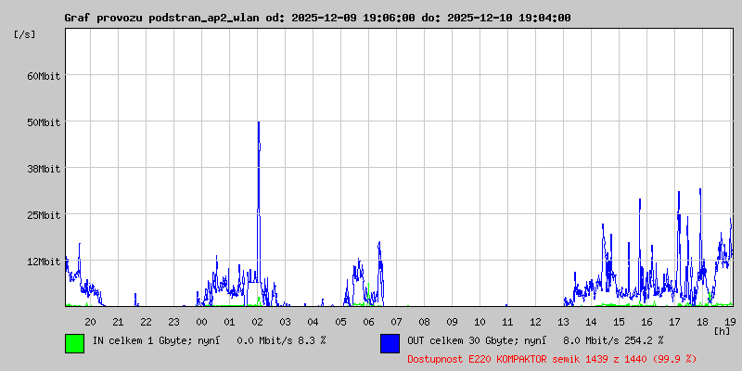Click the '[h]' hour unit label
The height and width of the screenshot is (371, 742).
click(723, 330)
